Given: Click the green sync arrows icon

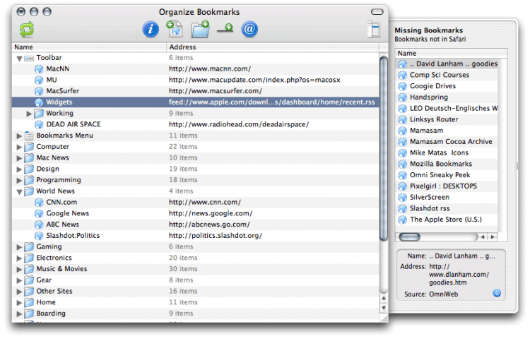Looking at the screenshot, I should click(27, 30).
